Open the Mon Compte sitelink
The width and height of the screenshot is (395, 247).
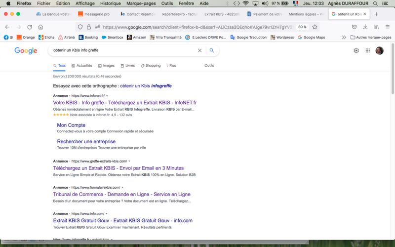[71, 125]
